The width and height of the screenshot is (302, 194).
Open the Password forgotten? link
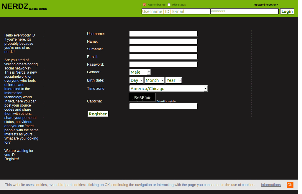(x=265, y=5)
